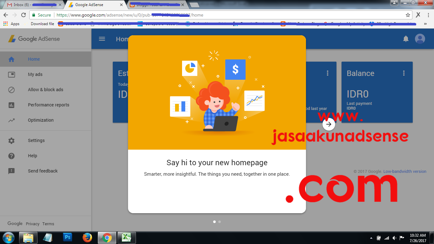This screenshot has width=434, height=244.
Task: Click the Allow & block ads circle icon
Action: click(11, 90)
